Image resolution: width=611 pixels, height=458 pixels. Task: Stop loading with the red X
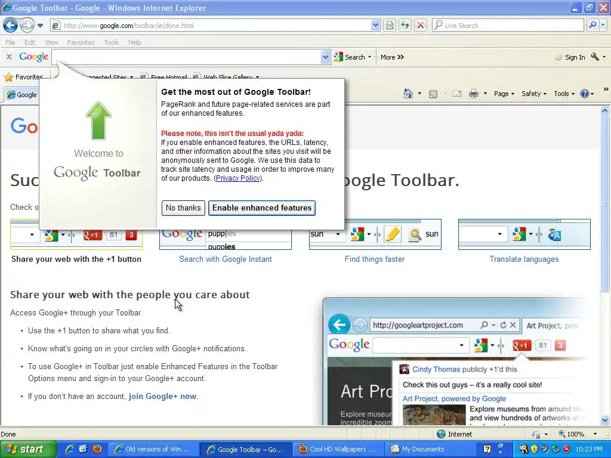[x=421, y=26]
